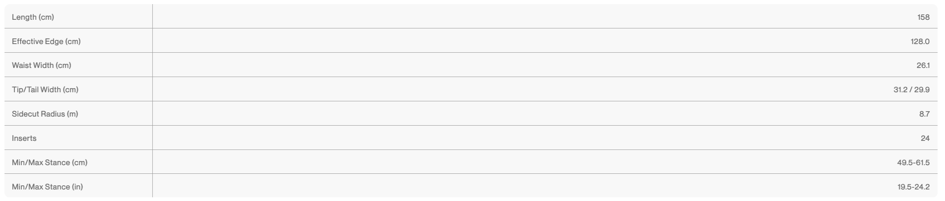Viewport: 945px width, 201px height.
Task: Click the Waist Width (cm) label
Action: pyautogui.click(x=41, y=65)
